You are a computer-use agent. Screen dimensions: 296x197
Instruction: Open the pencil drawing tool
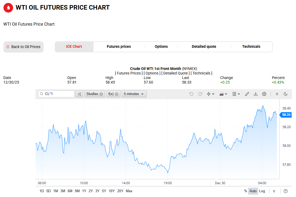tap(247, 94)
